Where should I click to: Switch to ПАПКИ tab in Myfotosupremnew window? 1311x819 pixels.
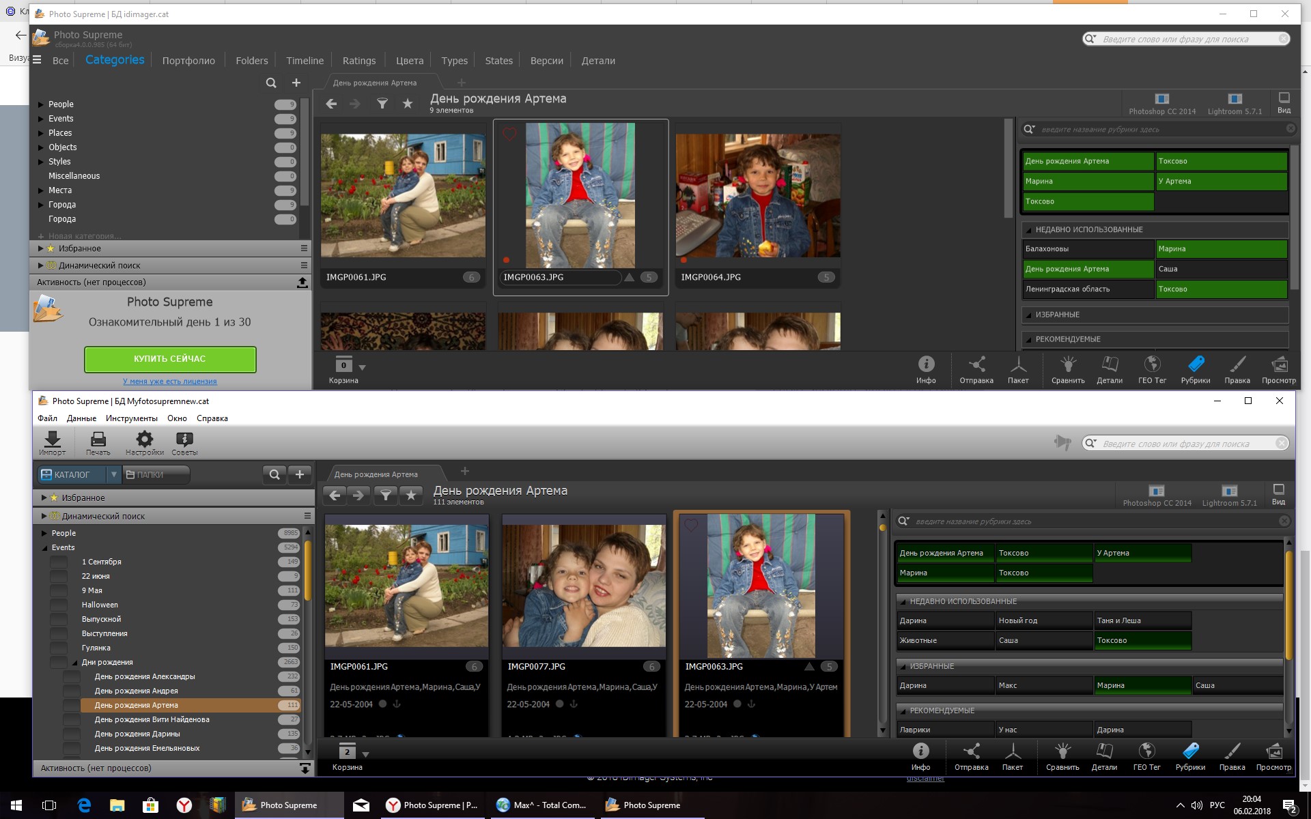[x=156, y=474]
